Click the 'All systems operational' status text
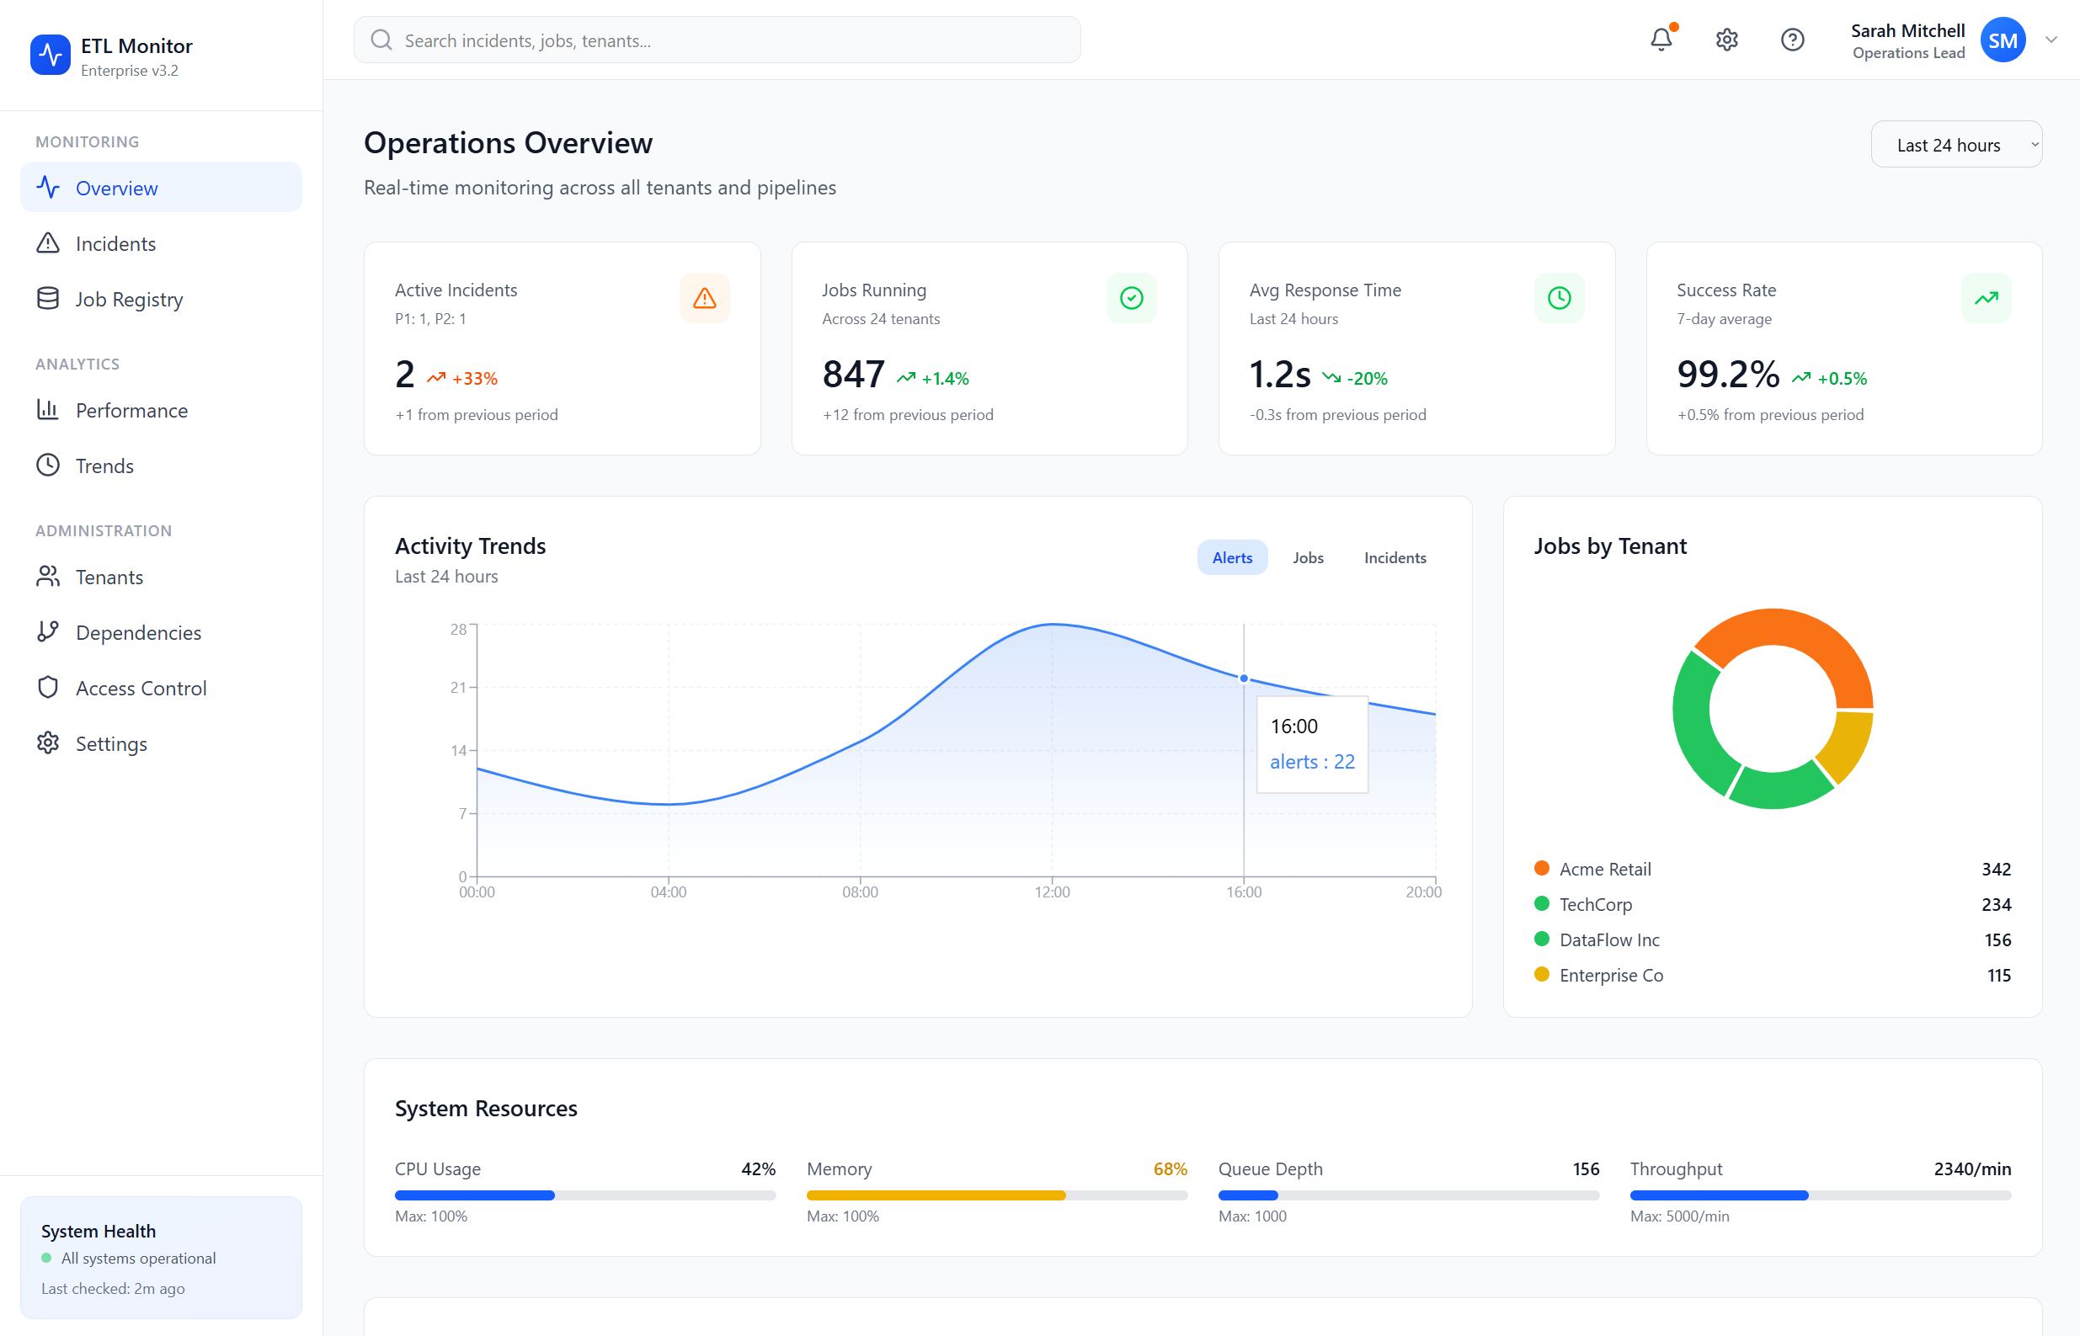 [138, 1258]
